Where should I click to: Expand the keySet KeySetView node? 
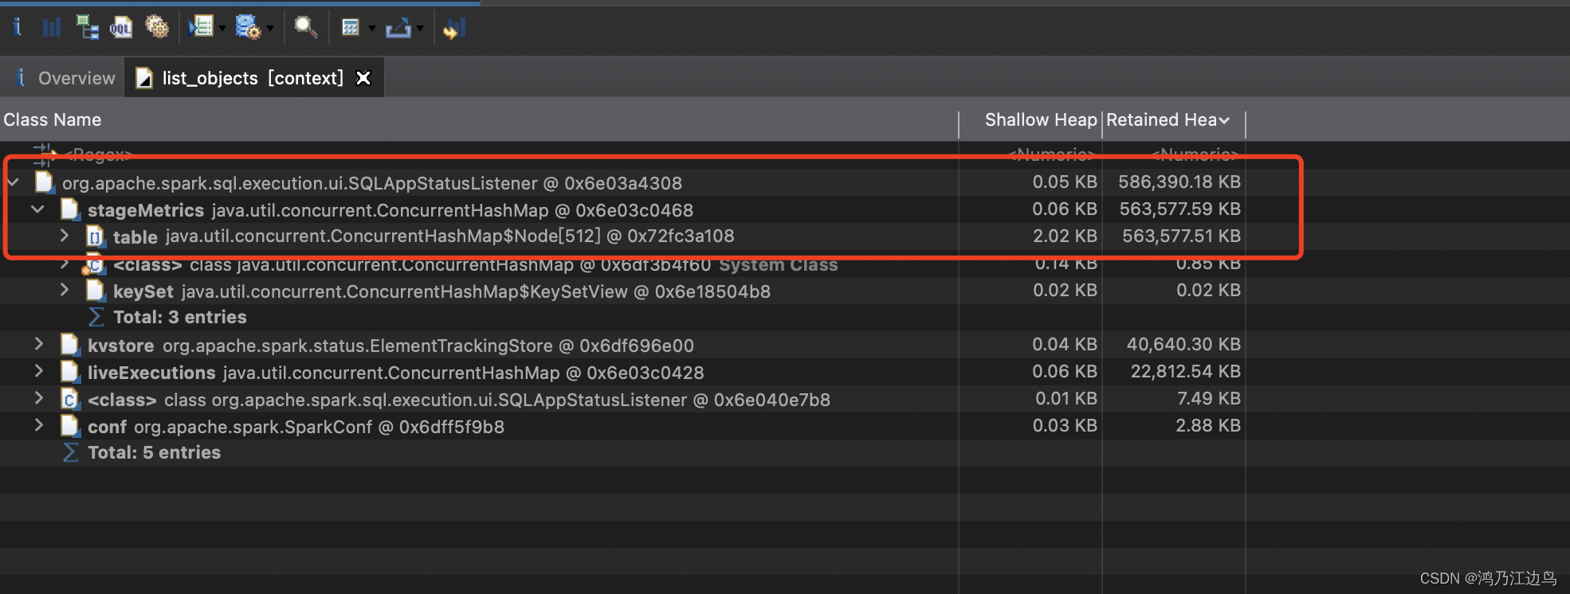[64, 290]
